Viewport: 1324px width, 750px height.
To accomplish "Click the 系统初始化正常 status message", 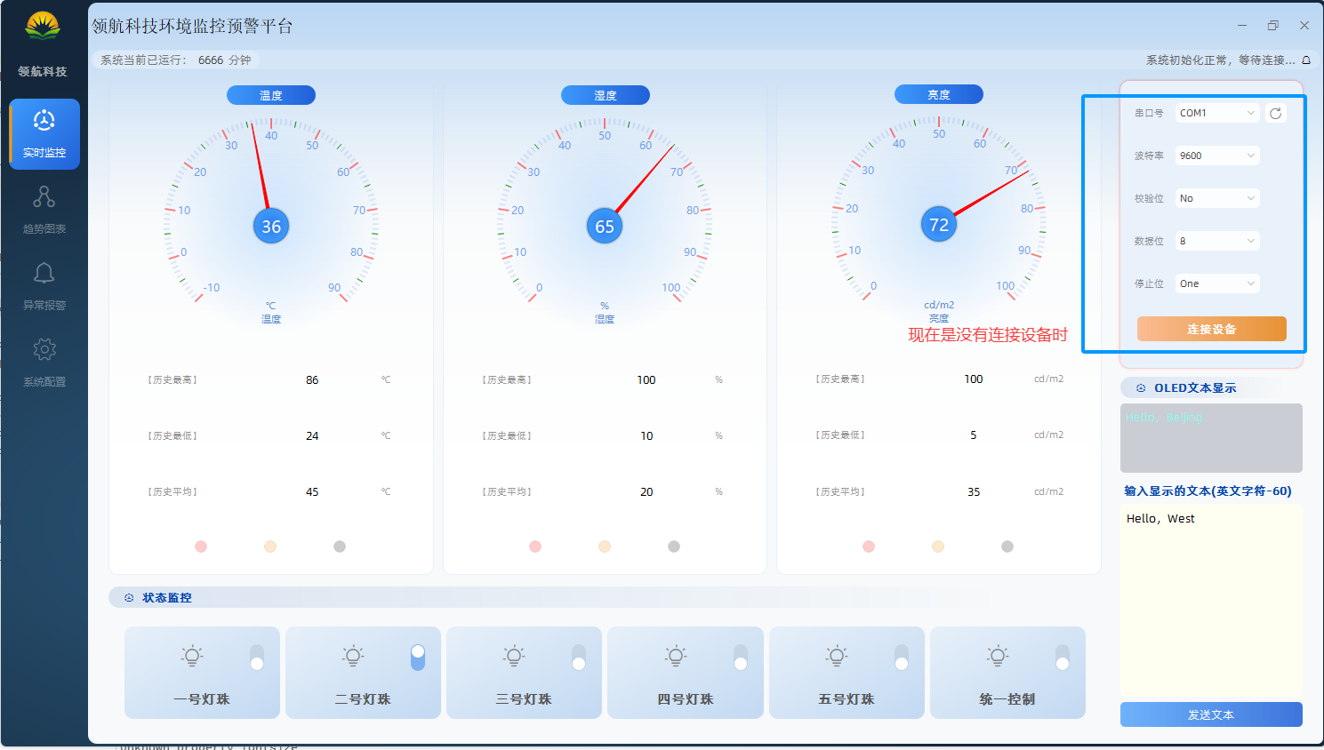I will pos(1220,60).
